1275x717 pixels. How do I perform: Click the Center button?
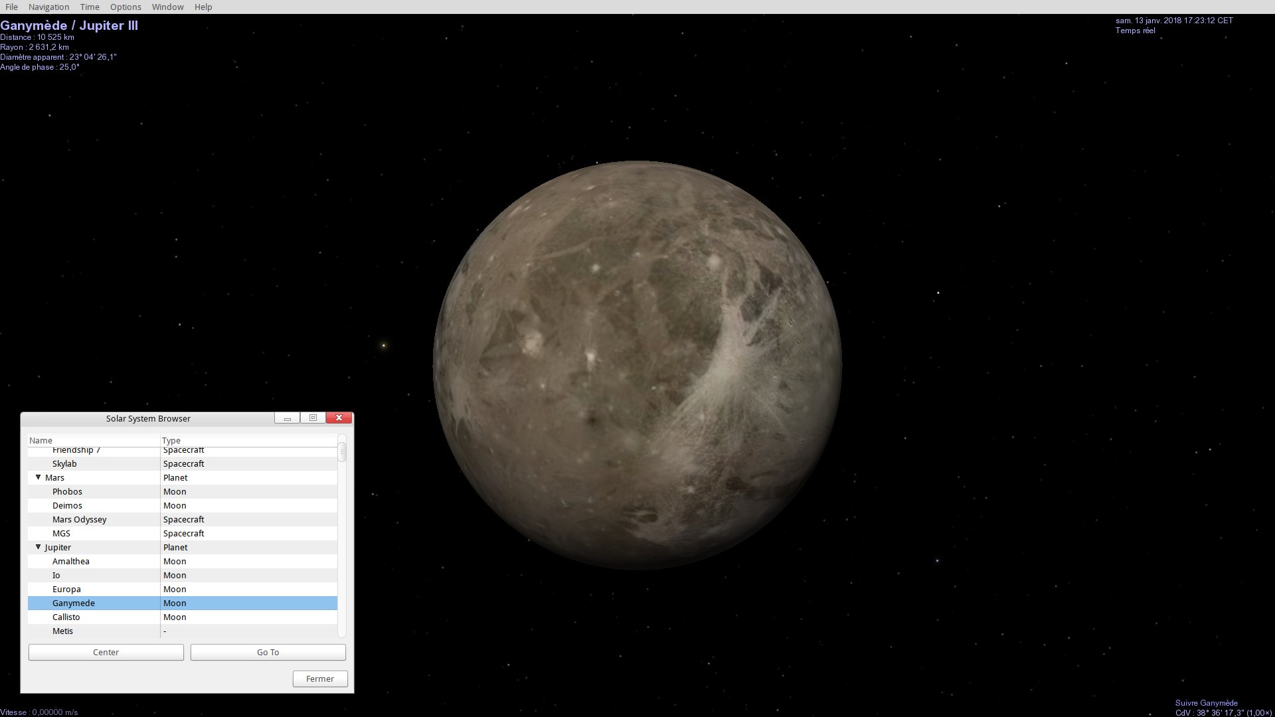(x=106, y=652)
